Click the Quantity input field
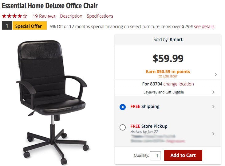 tap(155, 156)
